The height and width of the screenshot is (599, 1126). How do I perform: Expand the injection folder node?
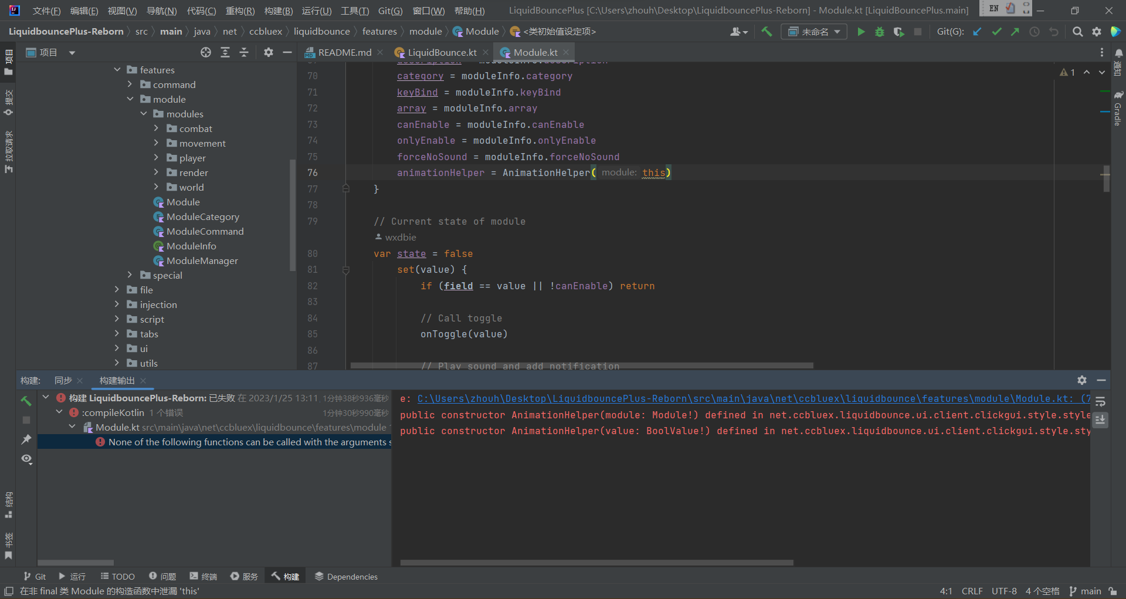[117, 304]
